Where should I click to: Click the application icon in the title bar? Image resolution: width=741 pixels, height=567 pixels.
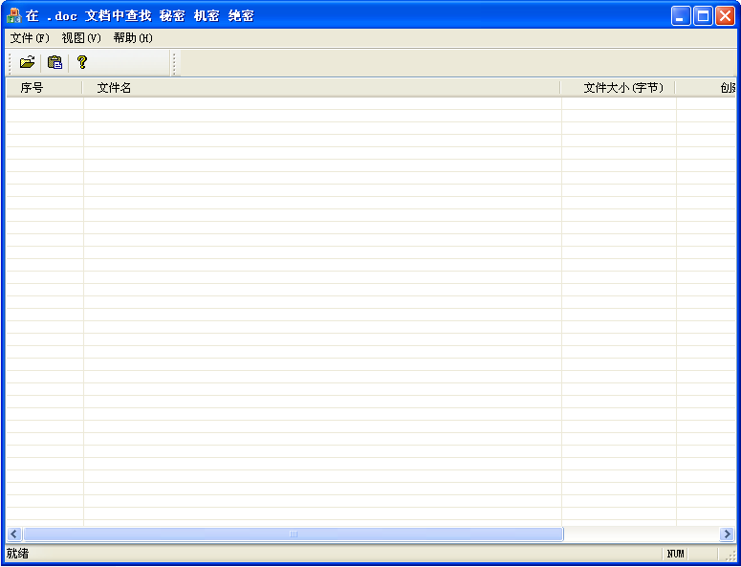[x=14, y=15]
